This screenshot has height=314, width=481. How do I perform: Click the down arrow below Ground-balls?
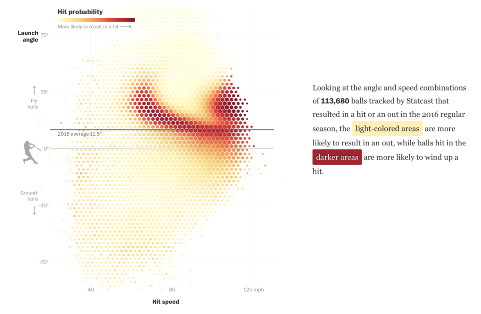point(35,210)
